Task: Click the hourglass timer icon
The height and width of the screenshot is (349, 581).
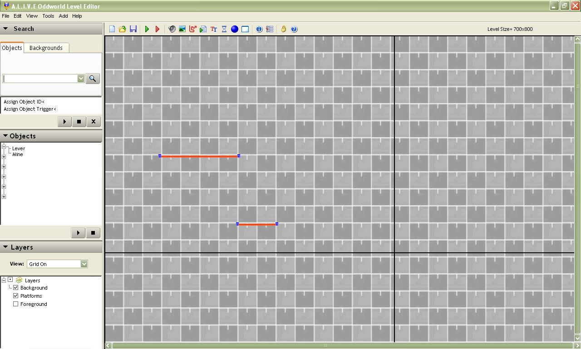Action: pos(224,29)
